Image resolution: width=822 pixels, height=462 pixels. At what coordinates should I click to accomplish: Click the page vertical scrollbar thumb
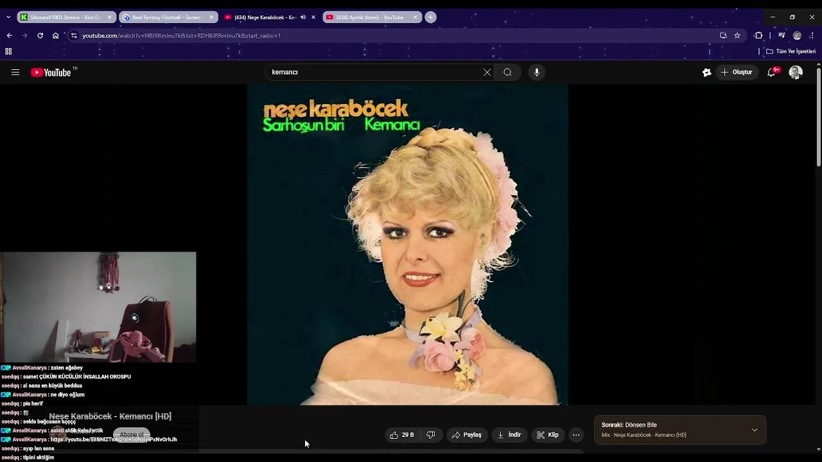[818, 117]
